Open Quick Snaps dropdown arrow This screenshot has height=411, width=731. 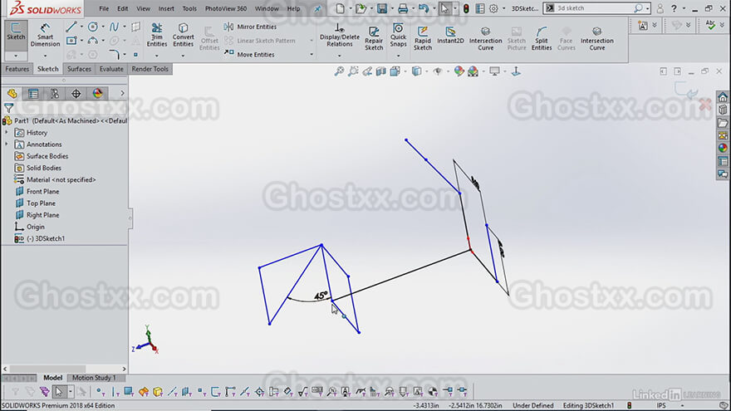pos(398,56)
